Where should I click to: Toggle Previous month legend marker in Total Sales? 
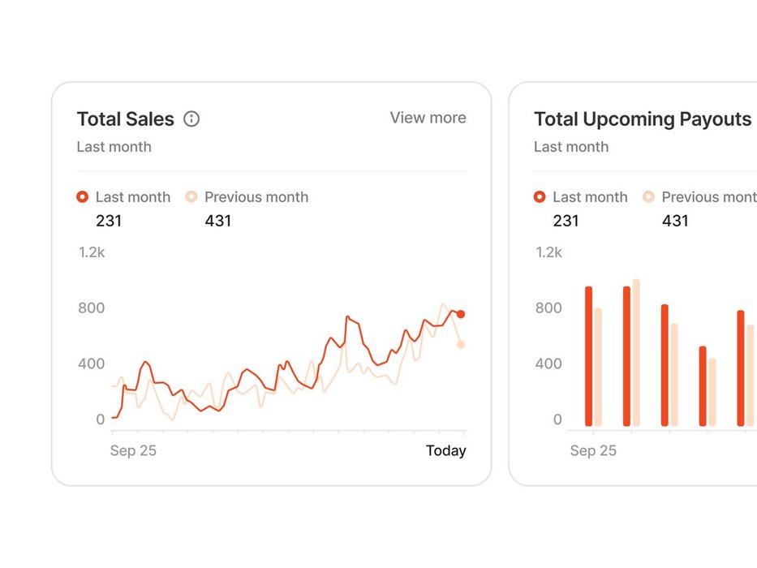191,197
